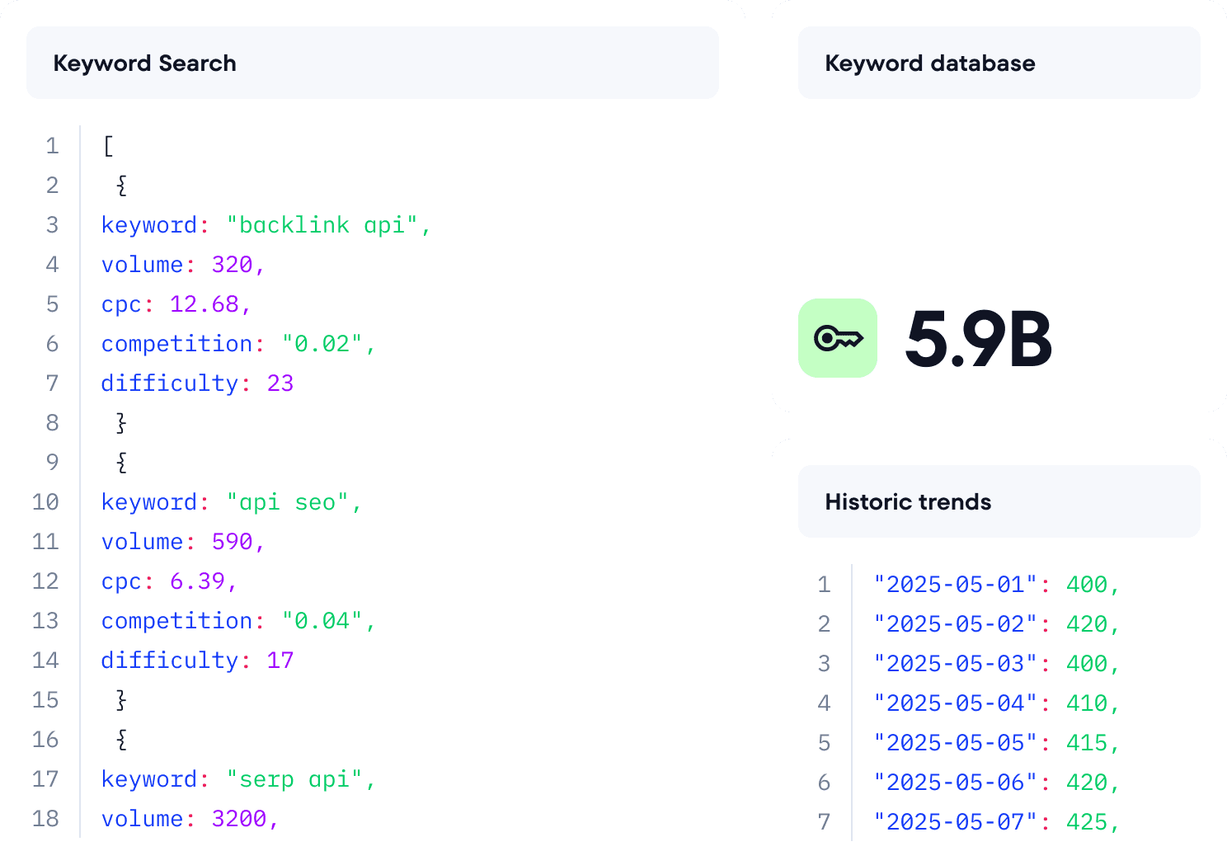Viewport: 1227px width, 851px height.
Task: Select the Keyword Search header
Action: tap(373, 63)
